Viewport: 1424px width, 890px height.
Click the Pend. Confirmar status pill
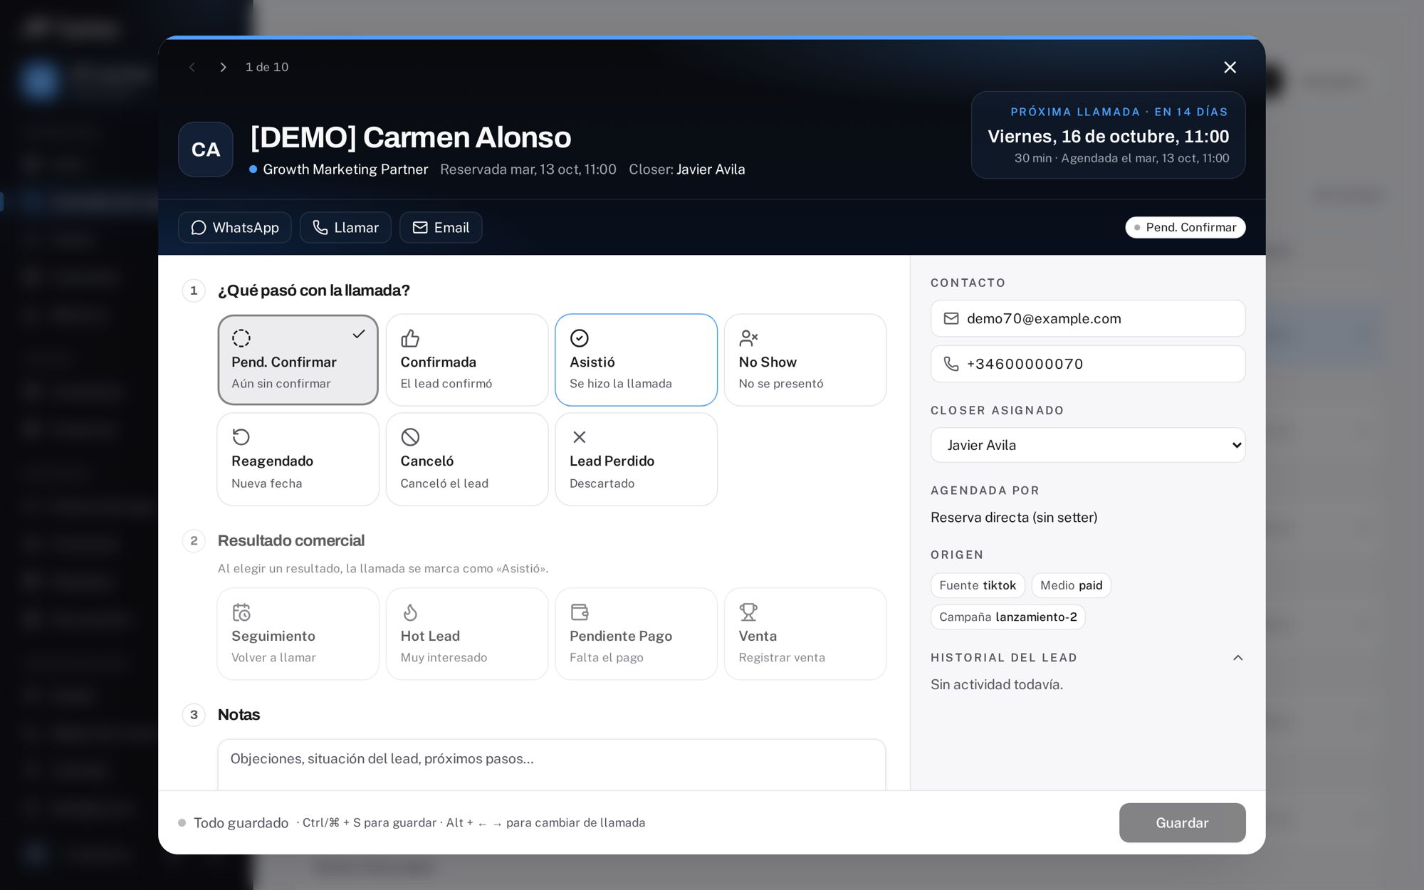(x=1185, y=227)
